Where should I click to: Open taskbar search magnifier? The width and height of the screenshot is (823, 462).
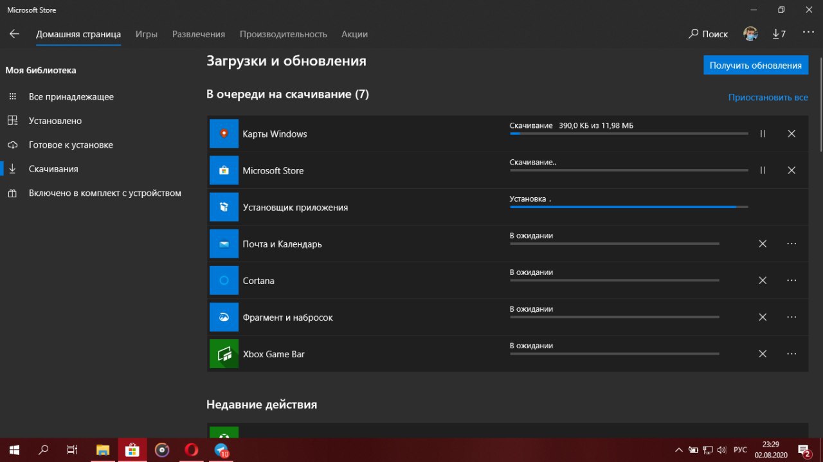click(x=44, y=450)
